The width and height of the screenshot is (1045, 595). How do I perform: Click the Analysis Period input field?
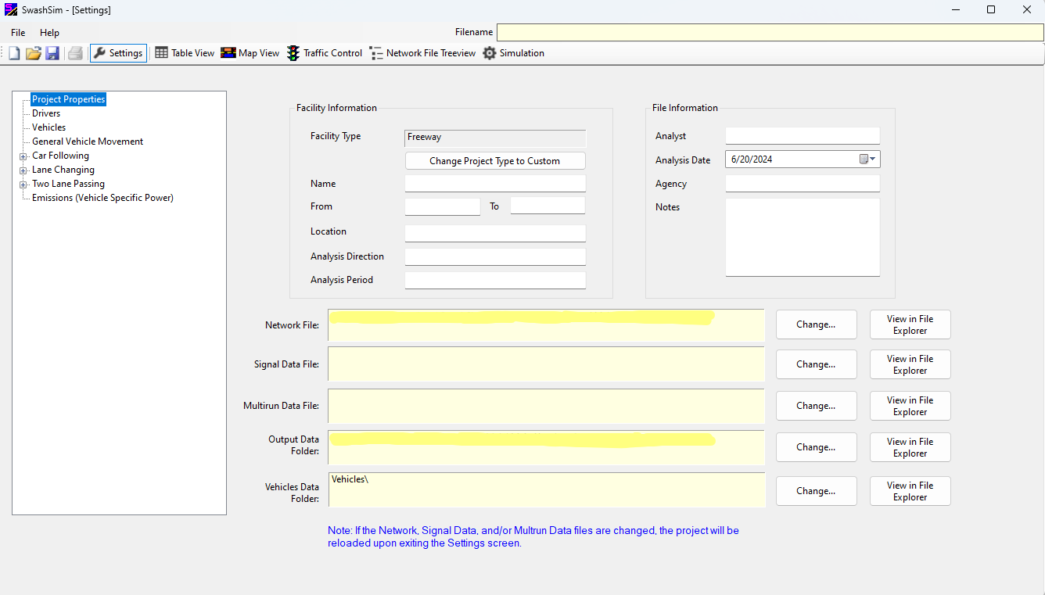[495, 281]
